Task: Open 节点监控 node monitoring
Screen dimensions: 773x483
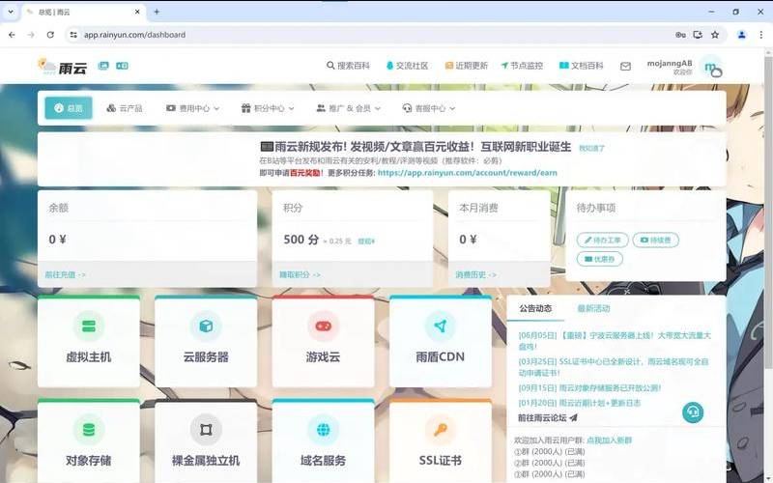Action: click(522, 66)
